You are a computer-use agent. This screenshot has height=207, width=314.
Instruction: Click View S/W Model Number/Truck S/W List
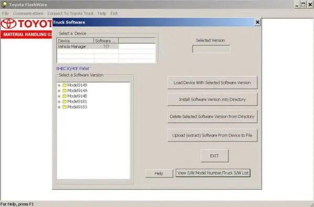[x=213, y=173]
